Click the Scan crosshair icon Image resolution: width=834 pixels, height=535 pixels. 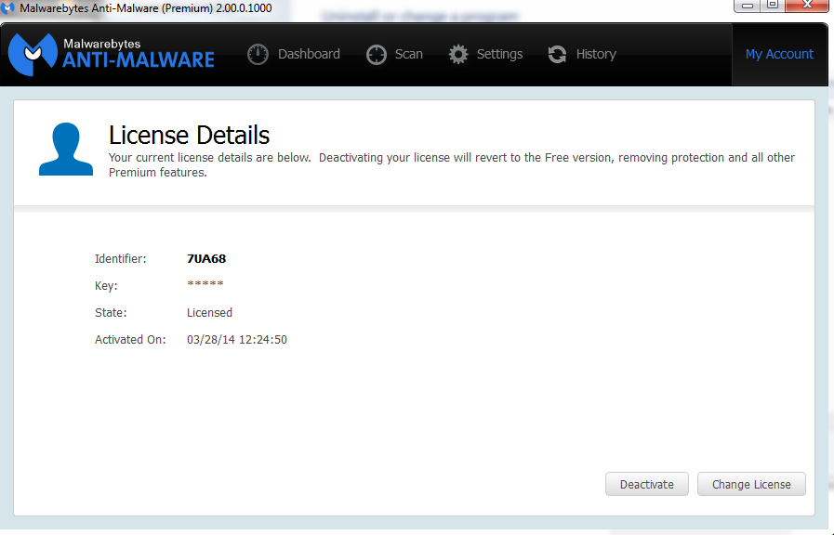tap(376, 54)
